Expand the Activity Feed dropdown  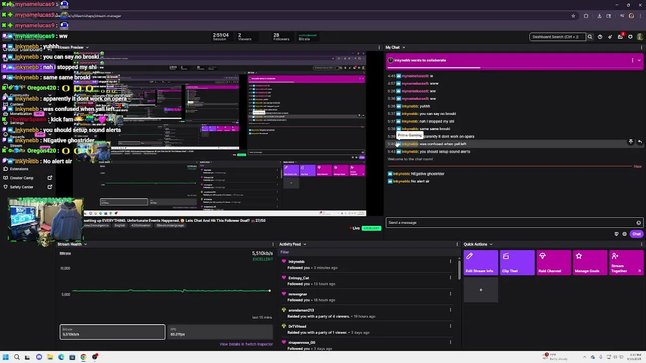pyautogui.click(x=304, y=245)
